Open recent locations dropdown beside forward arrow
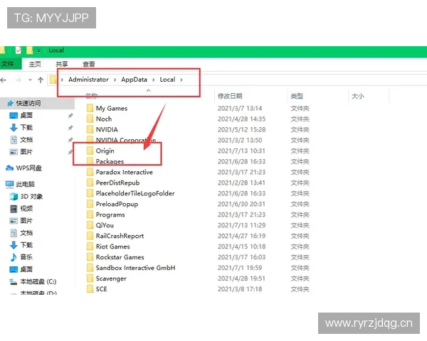This screenshot has height=341, width=427. pyautogui.click(x=30, y=80)
